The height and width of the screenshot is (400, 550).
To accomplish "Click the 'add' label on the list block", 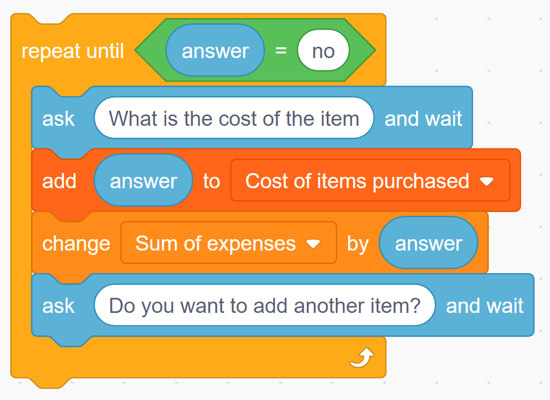I will (x=59, y=182).
